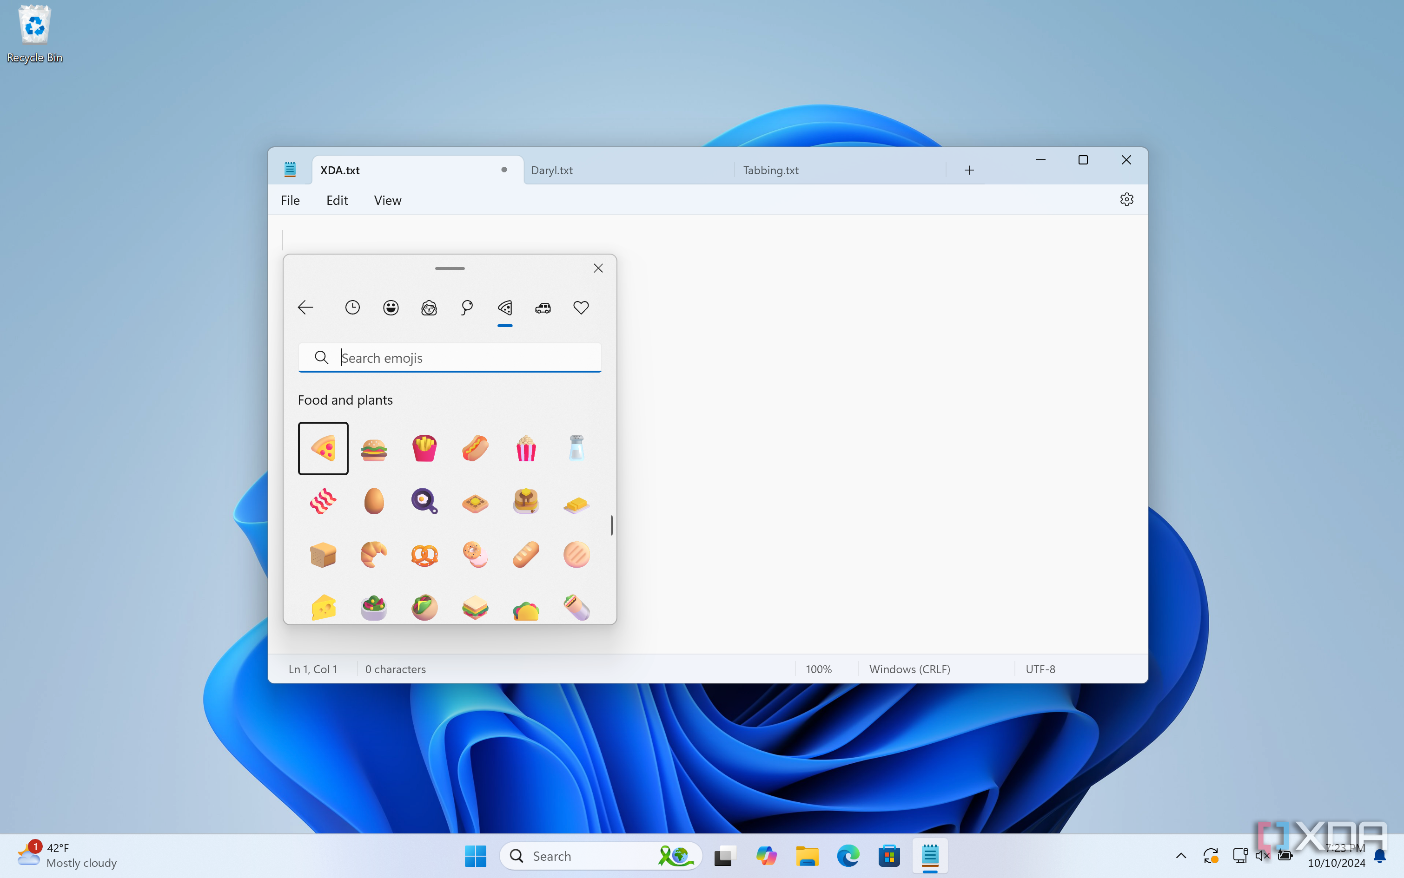Pick the croissant emoji
Screen dimensions: 1404x878
(374, 555)
